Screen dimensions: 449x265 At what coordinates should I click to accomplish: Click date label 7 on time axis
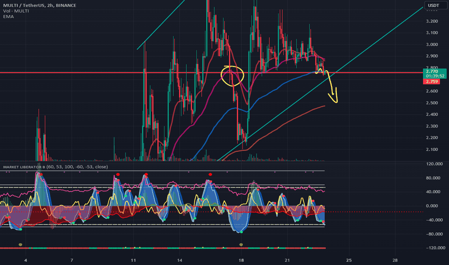72,260
